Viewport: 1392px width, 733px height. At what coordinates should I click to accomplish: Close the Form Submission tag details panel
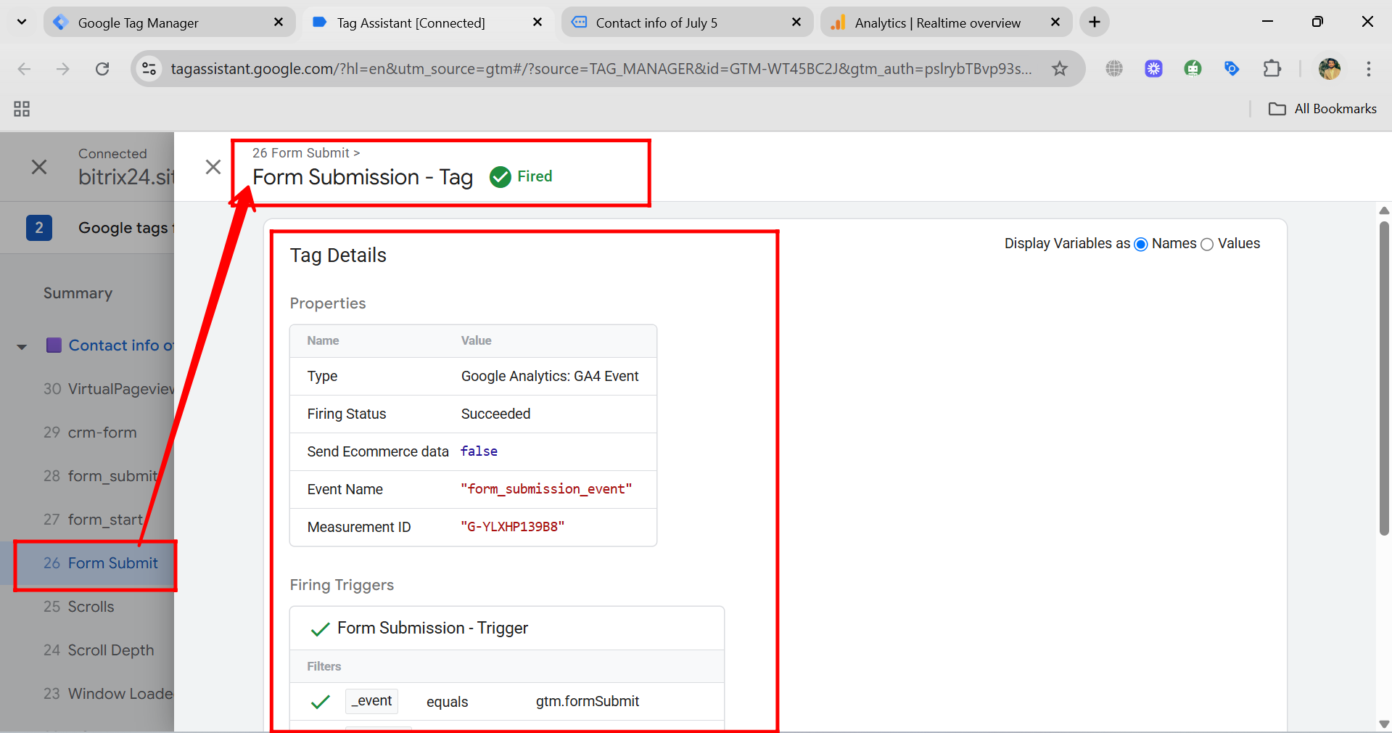click(x=213, y=167)
